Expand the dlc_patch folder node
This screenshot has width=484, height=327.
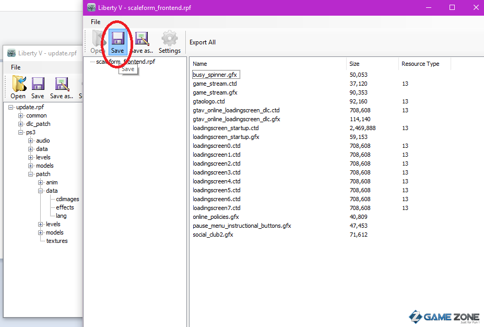[x=21, y=124]
